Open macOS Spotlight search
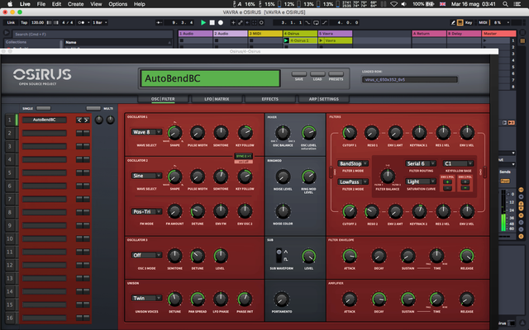This screenshot has height=330, width=529. pyautogui.click(x=505, y=4)
